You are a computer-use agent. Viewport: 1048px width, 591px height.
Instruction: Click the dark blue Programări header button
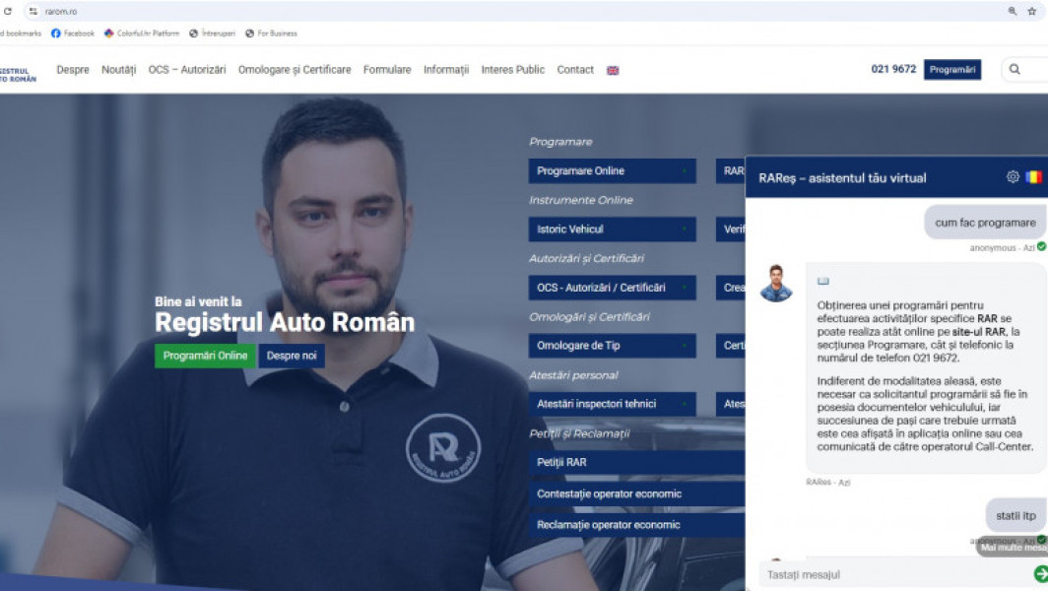(952, 70)
